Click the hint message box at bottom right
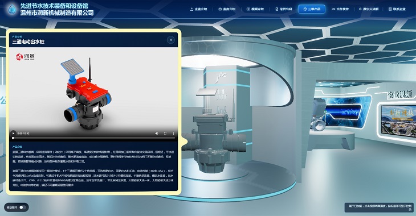Viewport: 416px width, 216px height. pyautogui.click(x=379, y=207)
